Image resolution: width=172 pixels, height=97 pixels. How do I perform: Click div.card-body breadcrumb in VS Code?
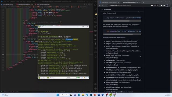[x=82, y=7]
